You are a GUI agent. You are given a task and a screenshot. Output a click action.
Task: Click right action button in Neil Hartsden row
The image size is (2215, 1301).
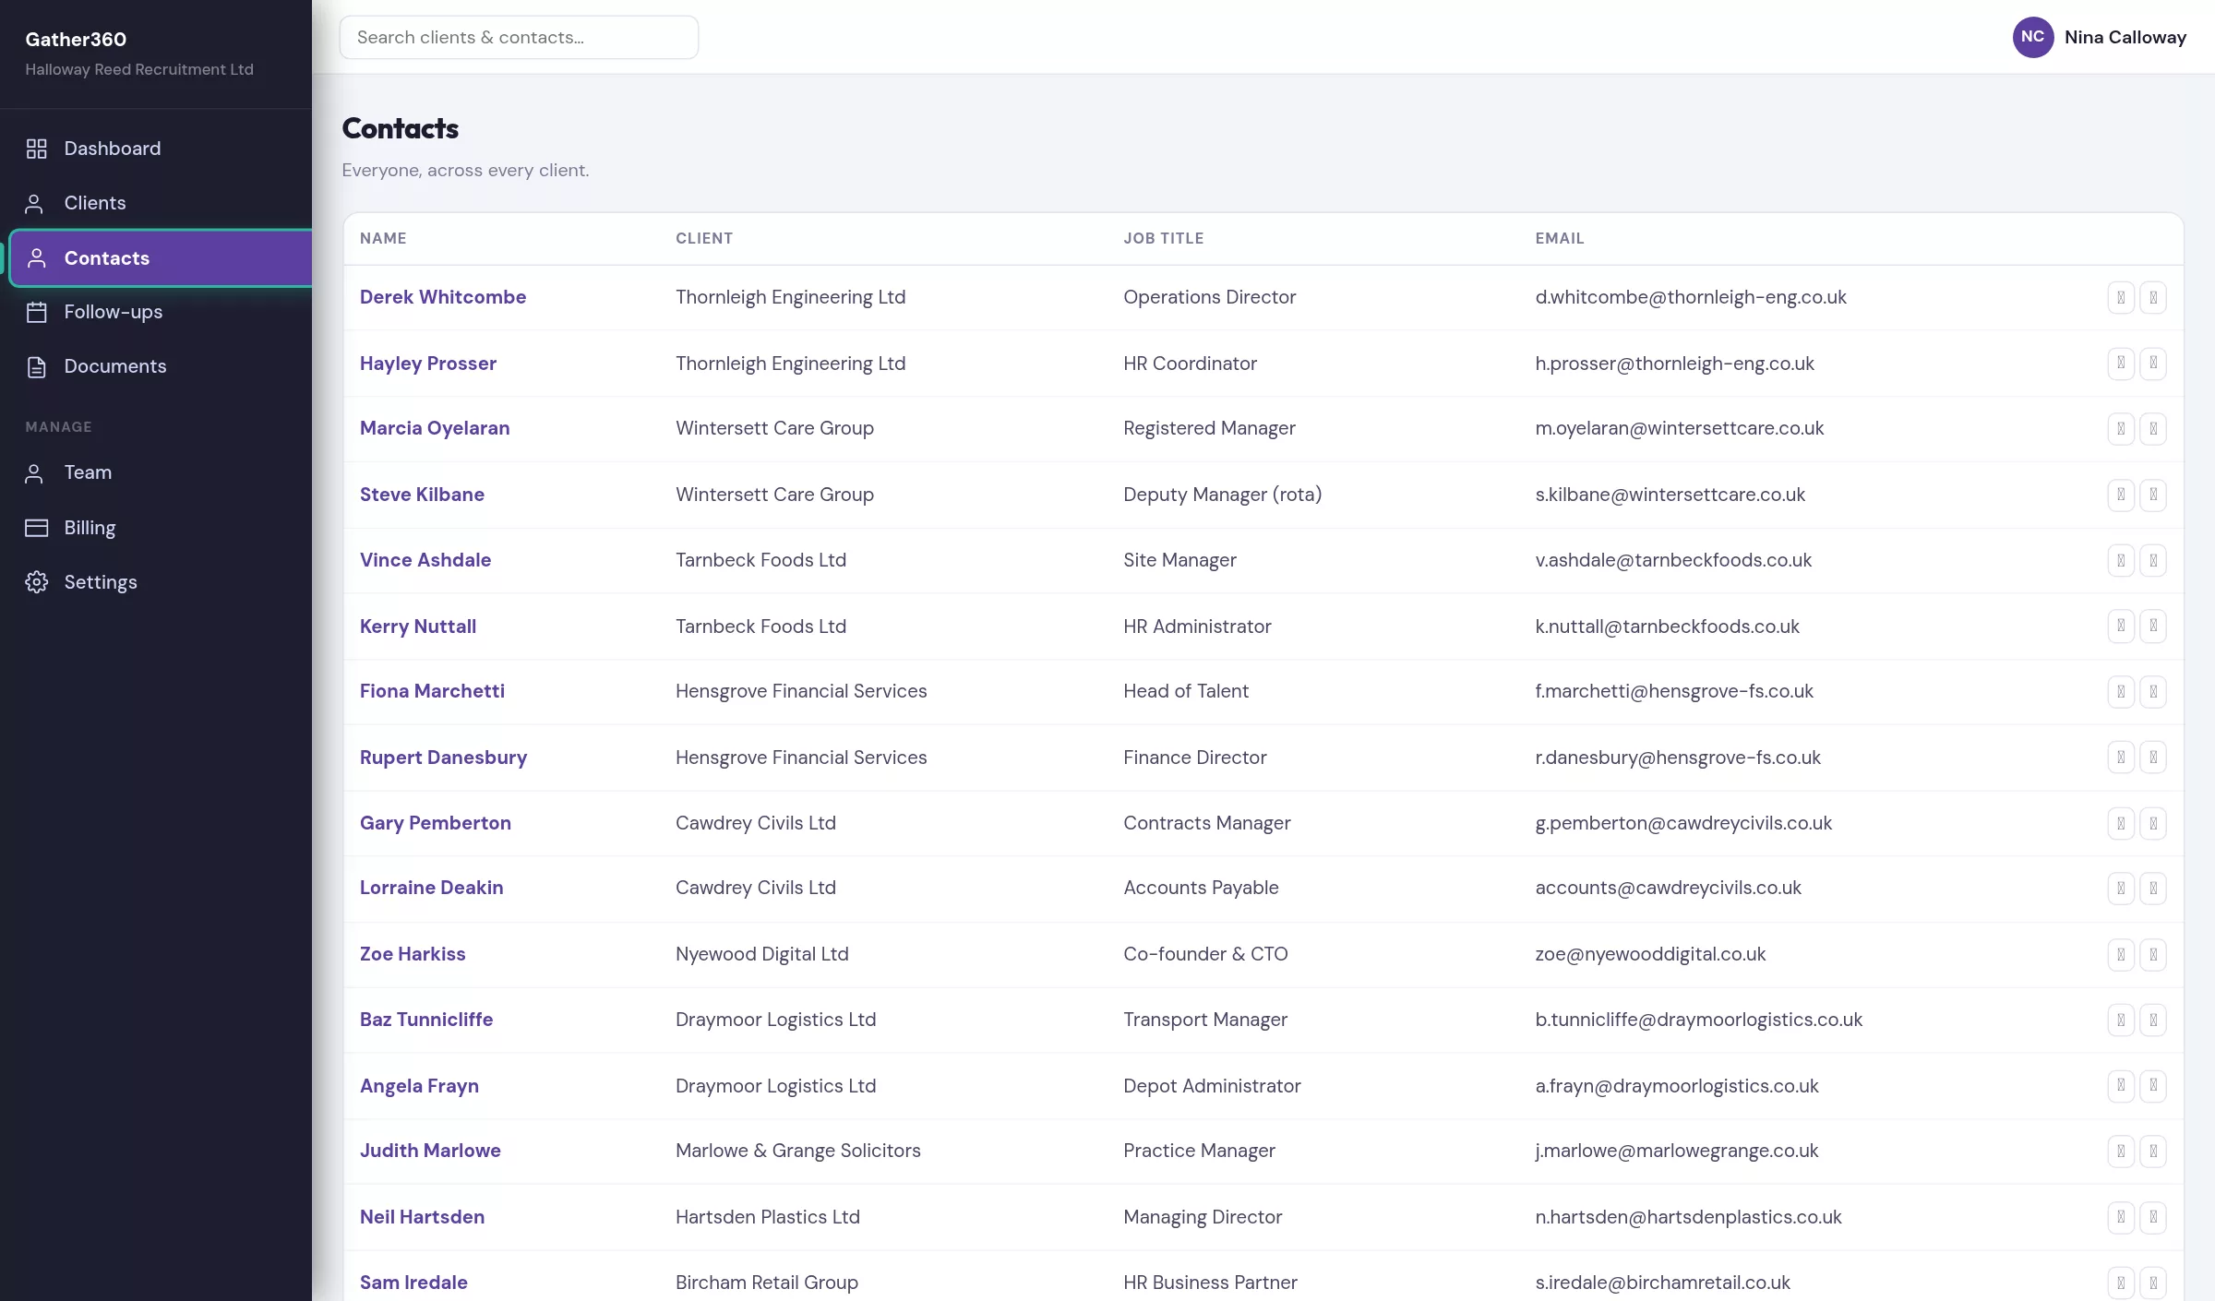tap(2153, 1217)
